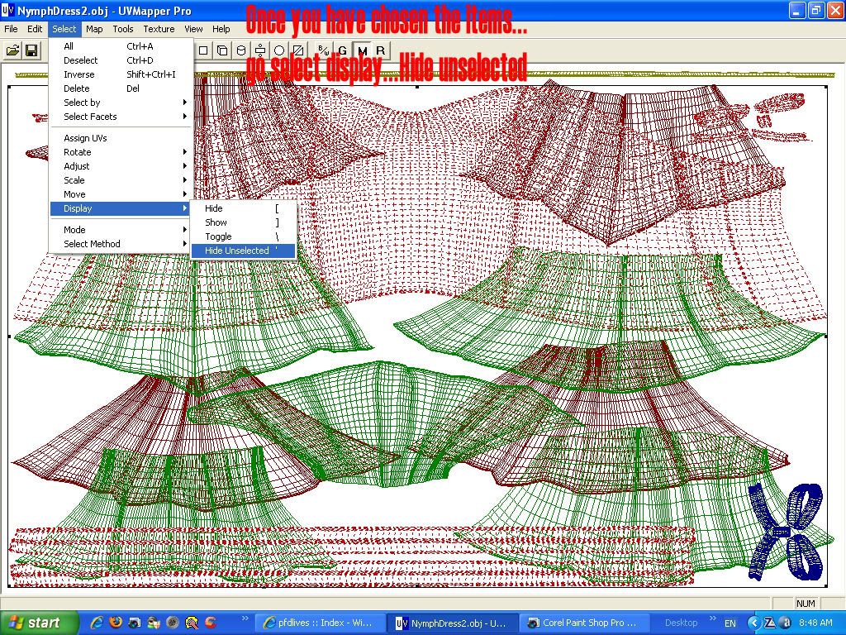Toggle the G button in the toolbar
Viewport: 846px width, 635px height.
tap(343, 51)
